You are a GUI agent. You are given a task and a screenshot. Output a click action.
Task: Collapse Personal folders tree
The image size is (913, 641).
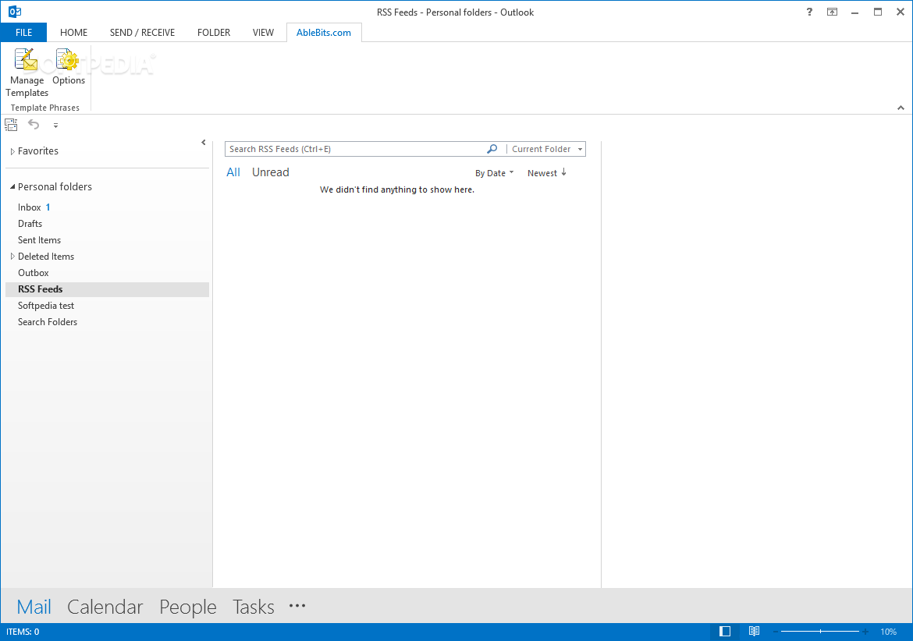coord(12,186)
